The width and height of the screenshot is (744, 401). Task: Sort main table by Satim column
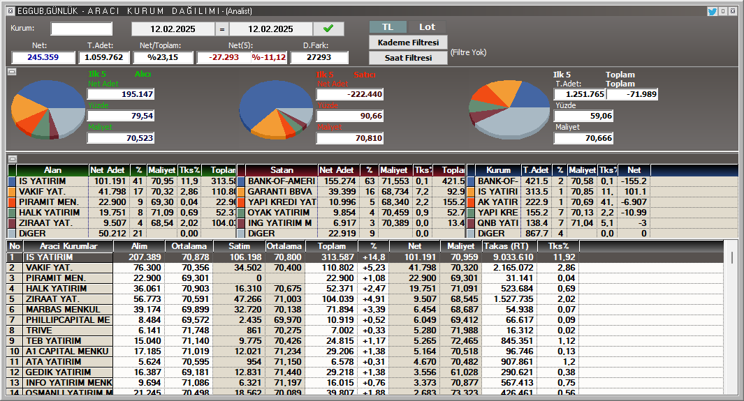pyautogui.click(x=239, y=246)
